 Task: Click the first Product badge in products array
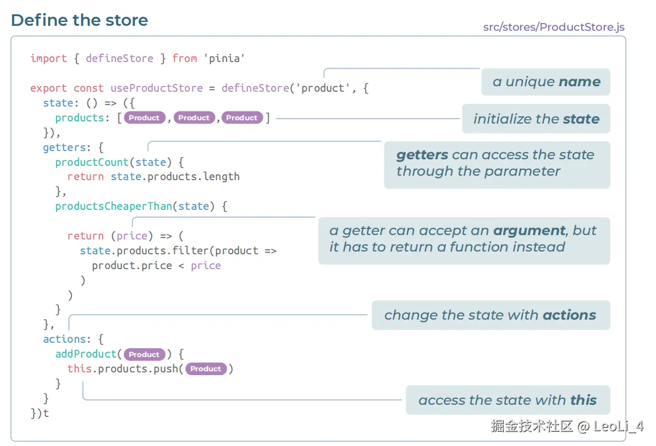point(144,118)
